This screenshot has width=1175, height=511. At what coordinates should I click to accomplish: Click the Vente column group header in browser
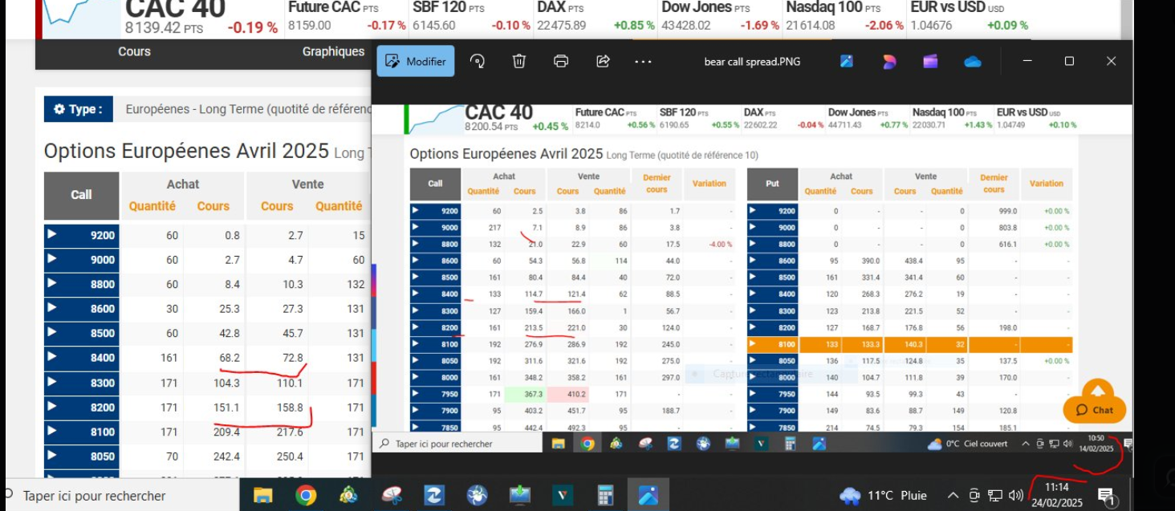click(307, 184)
